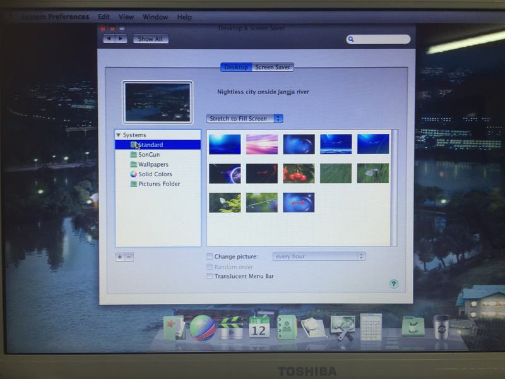Enable the Change picture checkbox

[x=210, y=256]
